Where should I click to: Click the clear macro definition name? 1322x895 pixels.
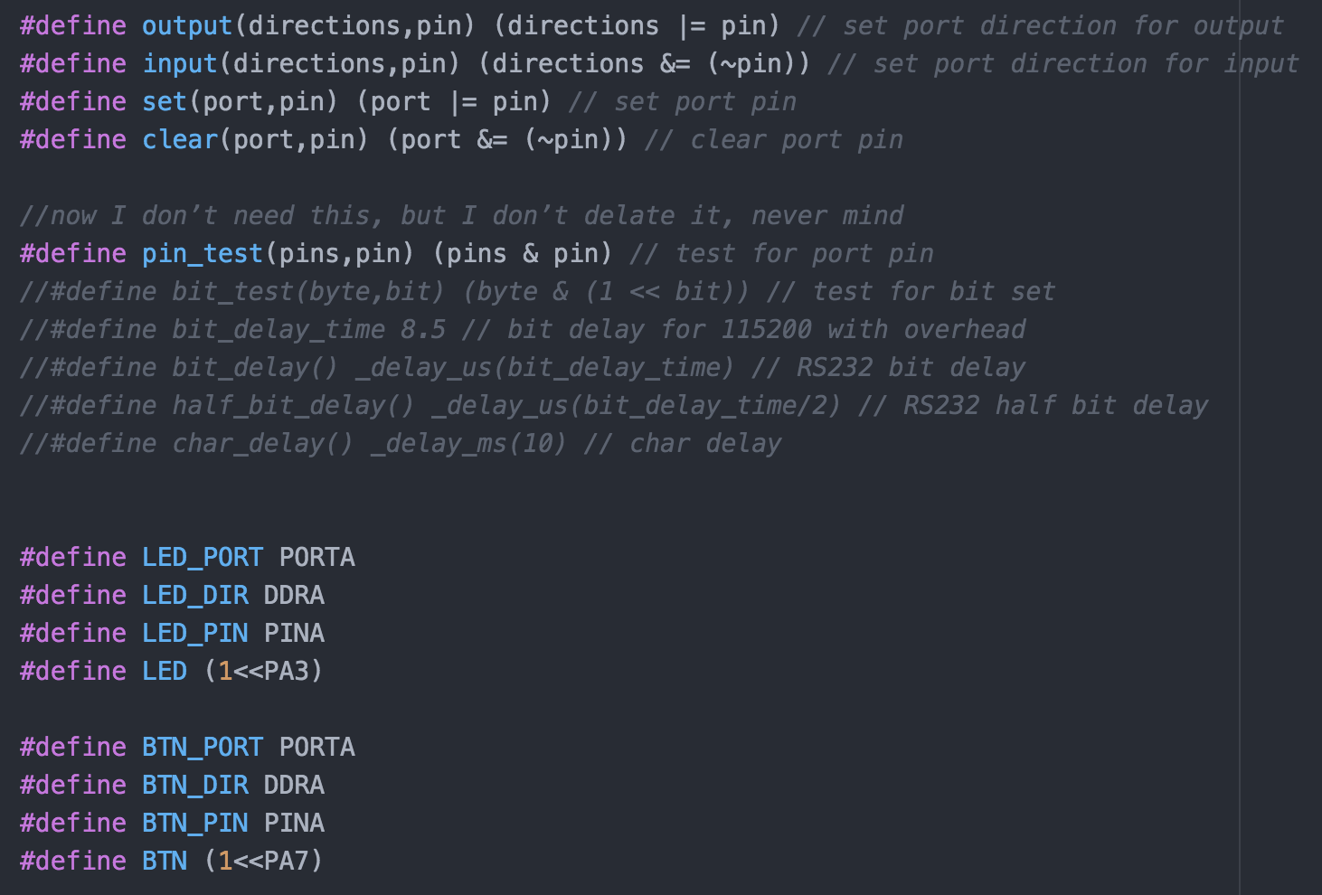tap(180, 140)
